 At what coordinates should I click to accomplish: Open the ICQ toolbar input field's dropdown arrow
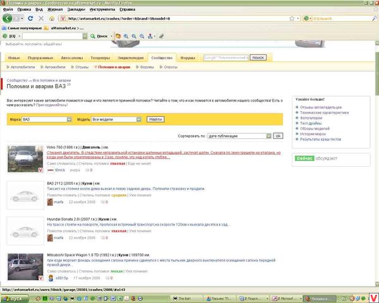(x=85, y=36)
